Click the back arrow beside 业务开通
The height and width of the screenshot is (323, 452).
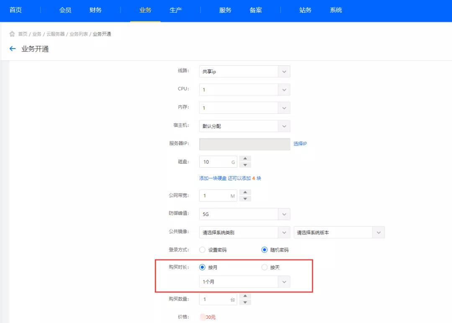tap(13, 49)
